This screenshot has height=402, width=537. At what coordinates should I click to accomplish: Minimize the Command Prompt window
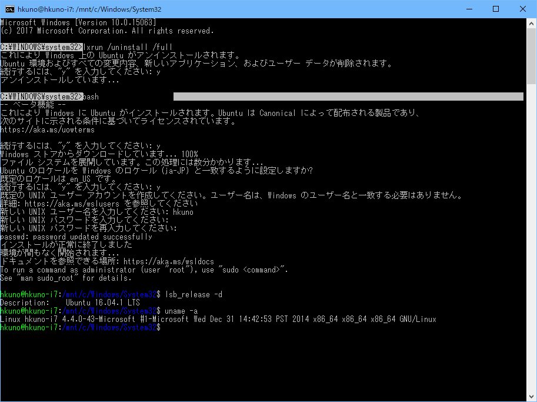pos(468,9)
